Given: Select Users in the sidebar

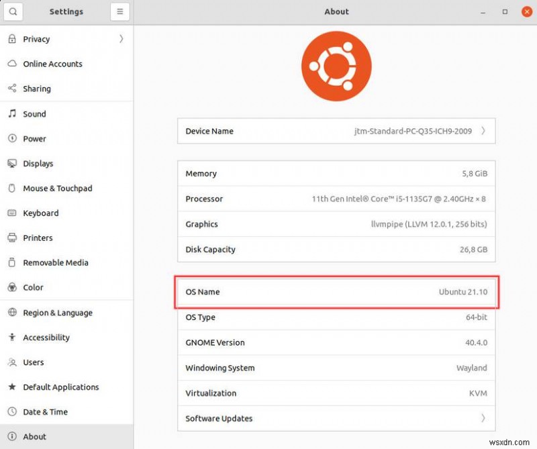Looking at the screenshot, I should [x=66, y=362].
